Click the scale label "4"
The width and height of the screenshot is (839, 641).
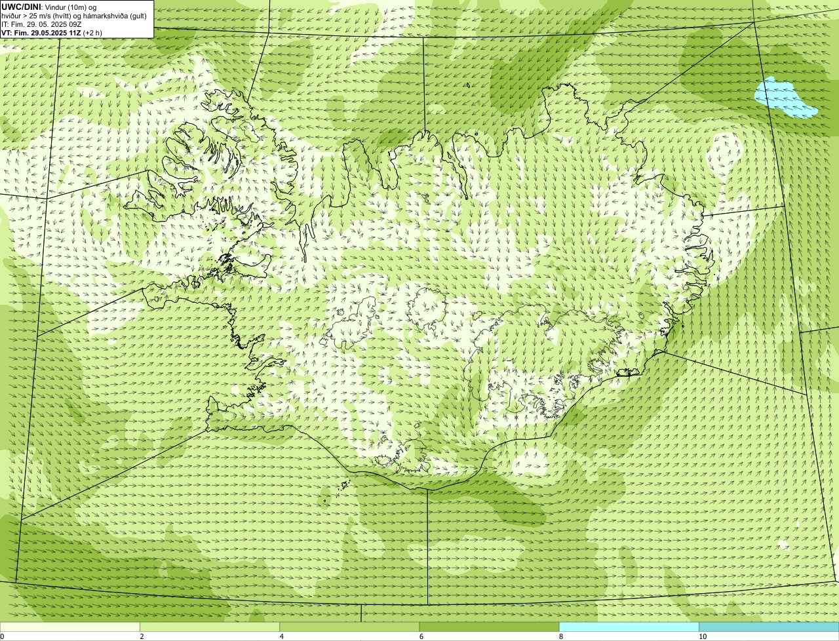click(x=282, y=636)
